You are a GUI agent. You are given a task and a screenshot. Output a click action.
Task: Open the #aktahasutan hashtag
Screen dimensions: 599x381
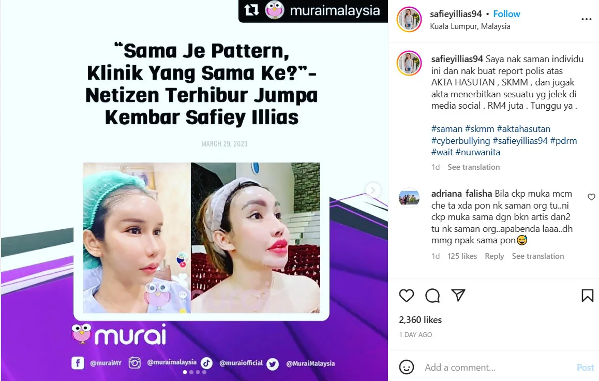523,129
